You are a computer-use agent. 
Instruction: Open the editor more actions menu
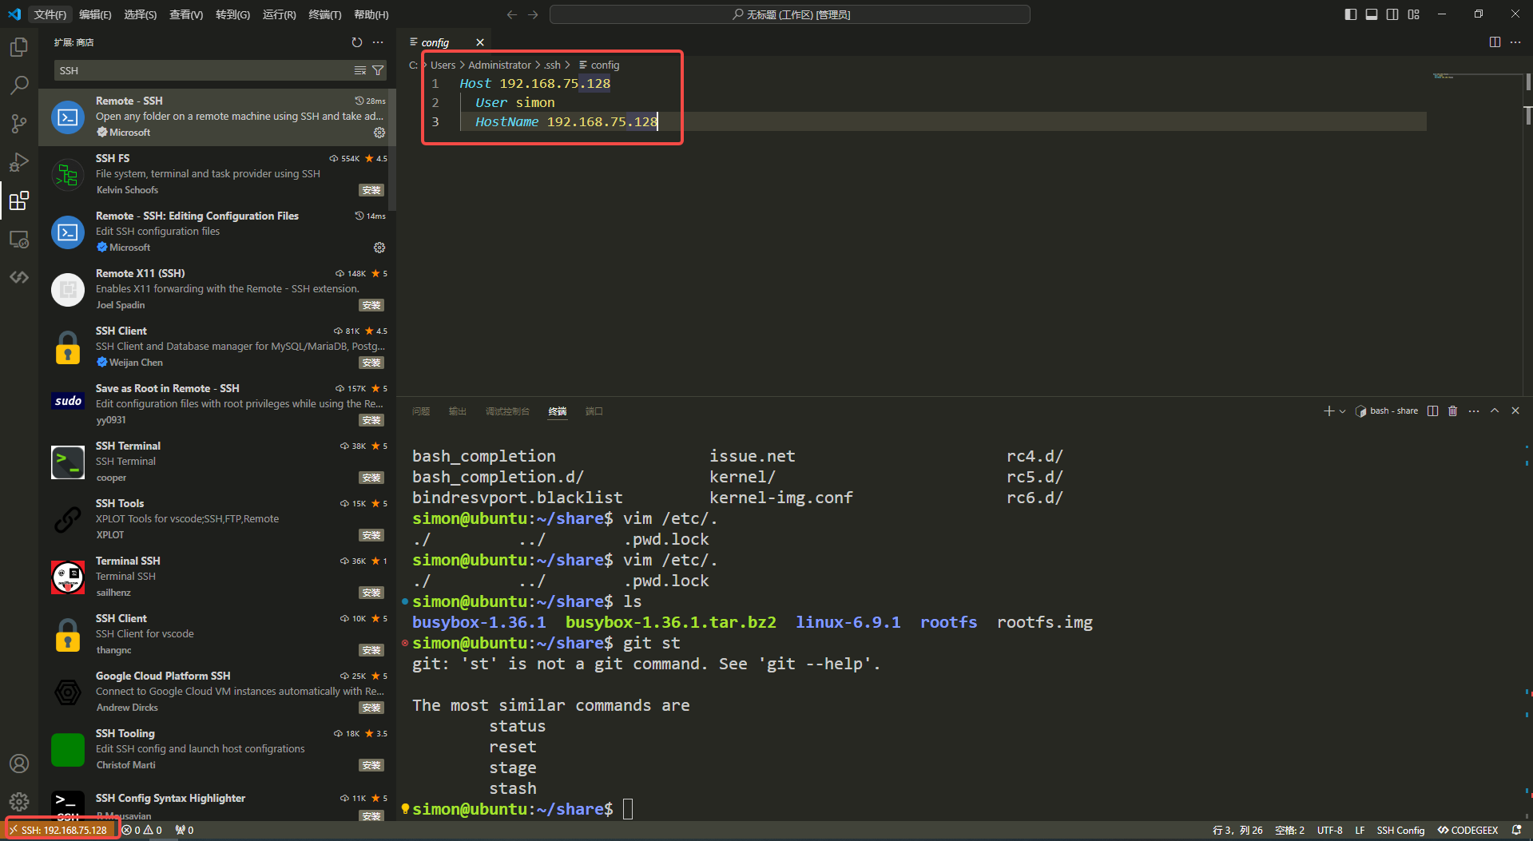[1515, 42]
